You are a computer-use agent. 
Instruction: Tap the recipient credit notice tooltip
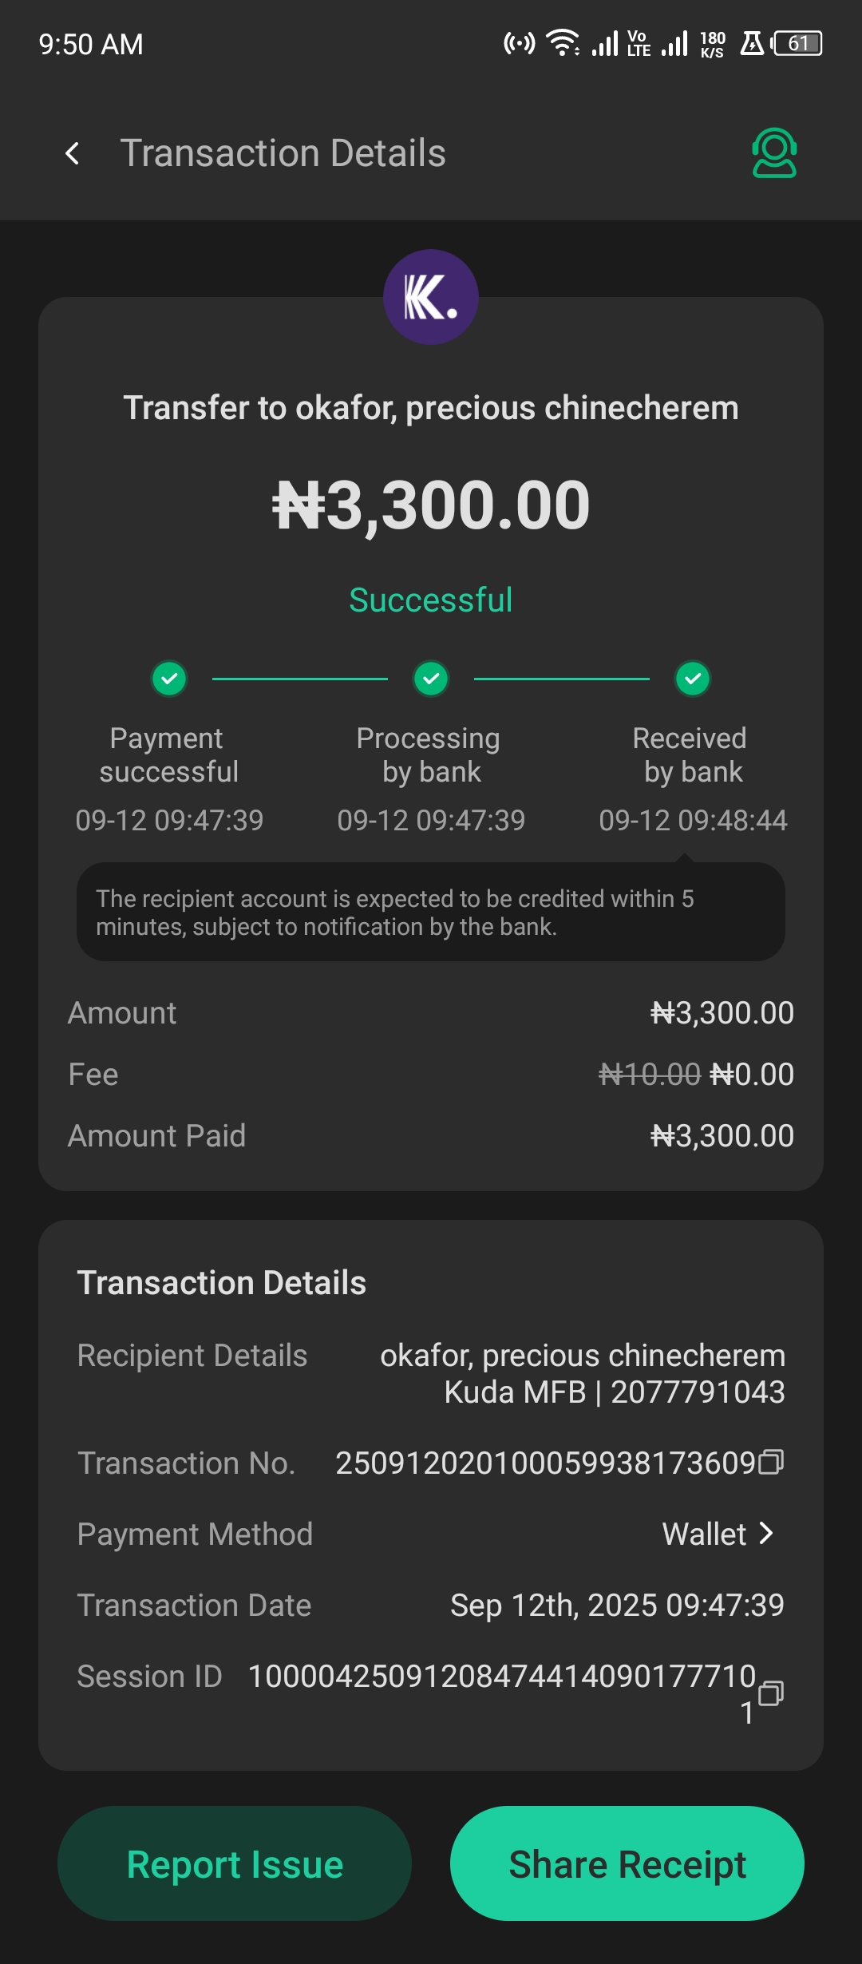(x=431, y=913)
